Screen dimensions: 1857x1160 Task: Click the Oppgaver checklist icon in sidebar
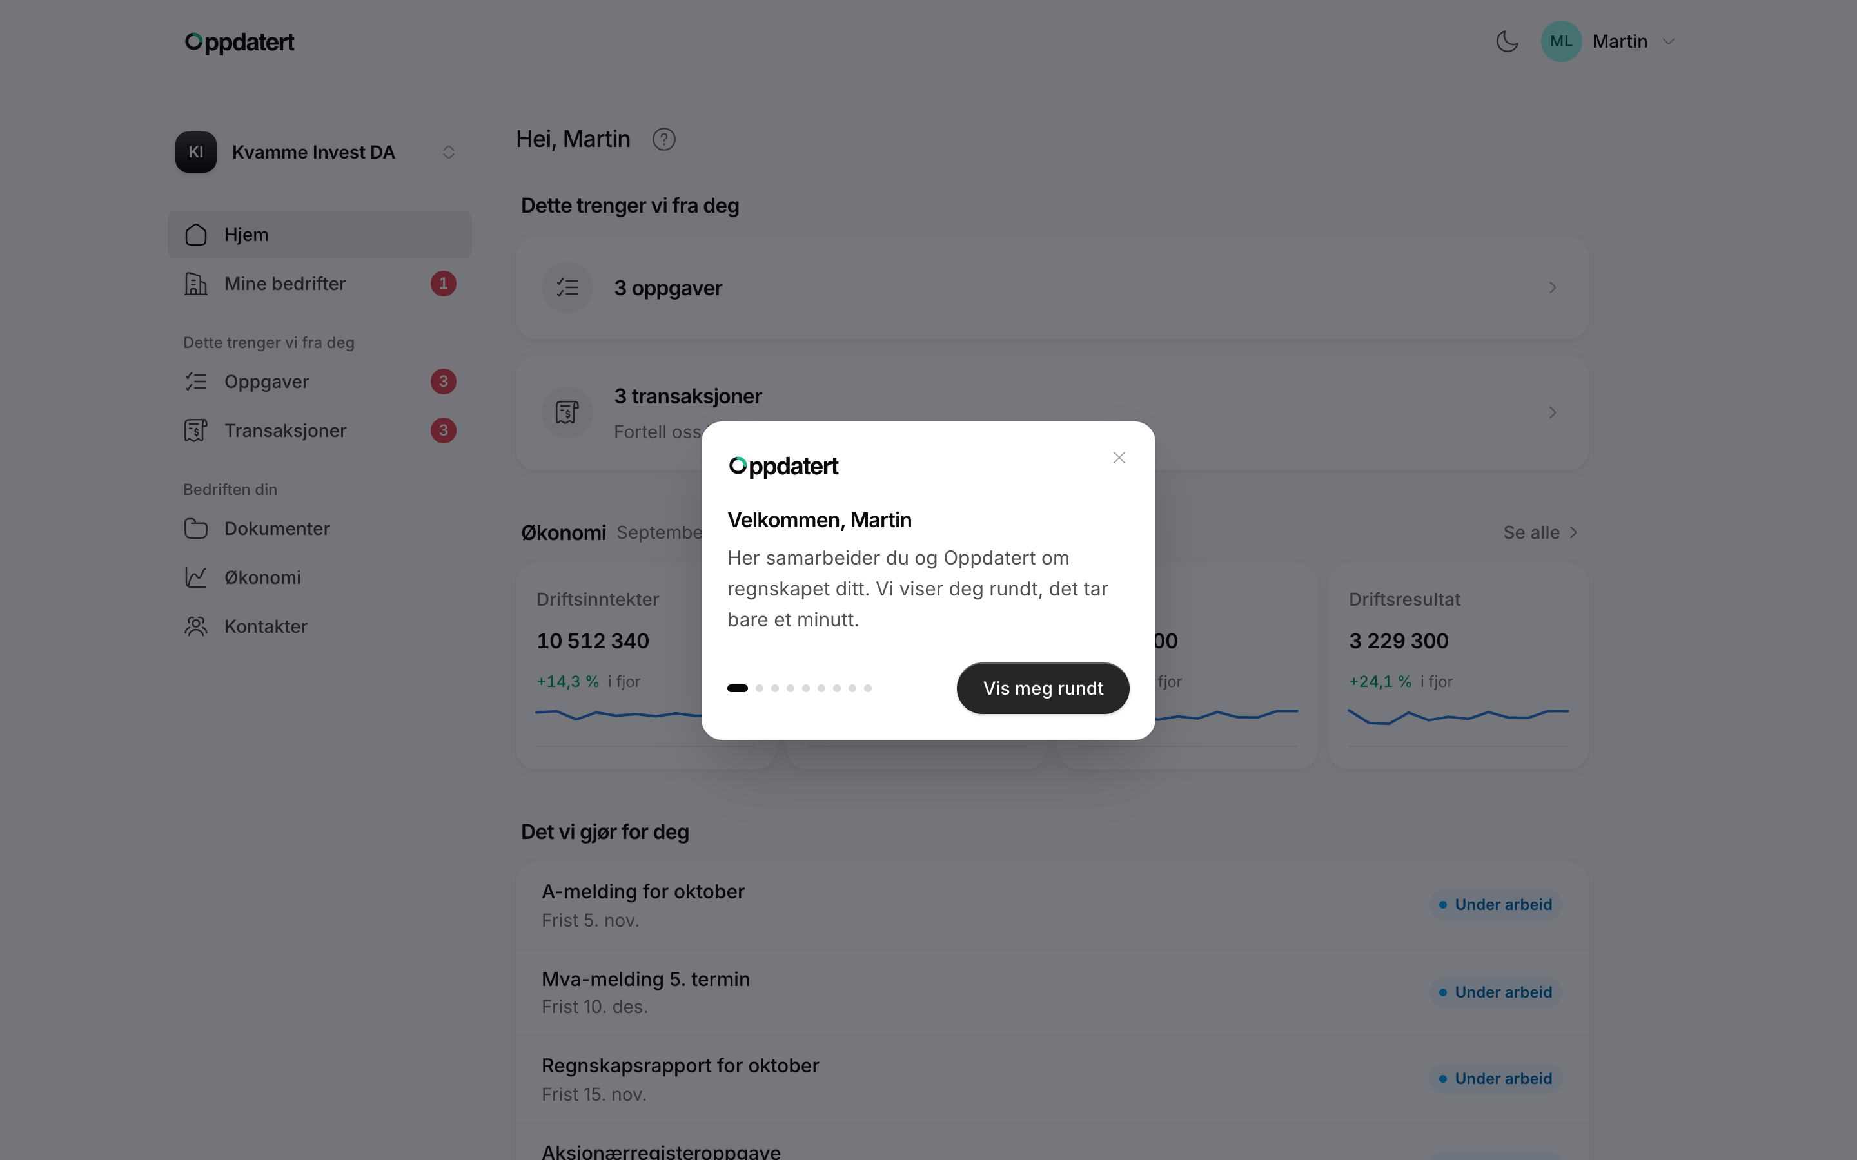click(x=195, y=382)
